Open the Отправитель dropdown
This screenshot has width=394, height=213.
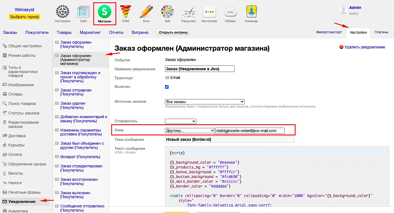(x=181, y=121)
